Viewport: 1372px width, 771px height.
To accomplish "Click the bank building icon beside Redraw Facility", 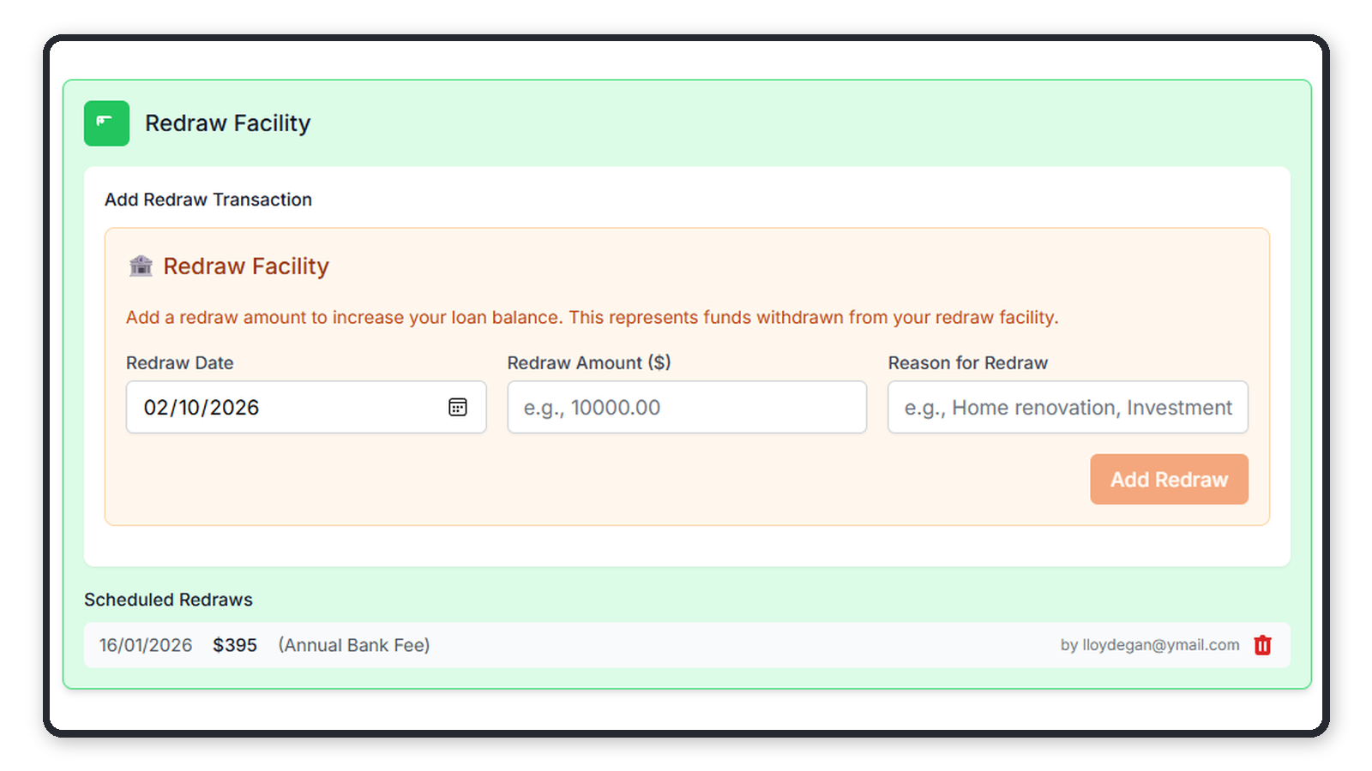I will (x=141, y=266).
